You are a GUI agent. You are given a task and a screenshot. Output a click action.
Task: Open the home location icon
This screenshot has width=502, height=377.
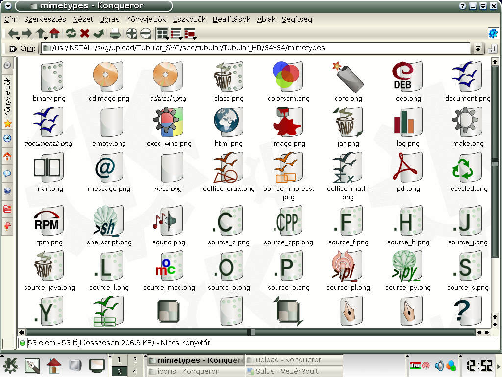[54, 33]
